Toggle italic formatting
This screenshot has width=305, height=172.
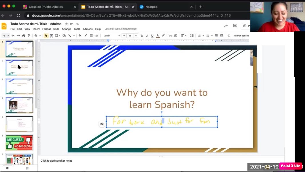click(147, 36)
